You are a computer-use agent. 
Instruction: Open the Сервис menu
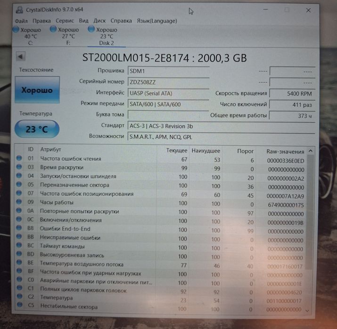tap(65, 21)
